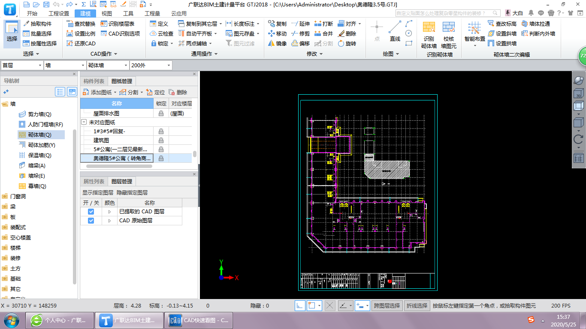Viewport: 586px width, 329px height.
Task: Click 定位 locate drawing button
Action: pyautogui.click(x=155, y=92)
